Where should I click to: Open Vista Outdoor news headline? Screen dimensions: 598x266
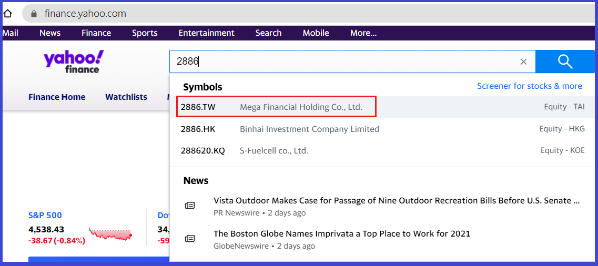397,201
